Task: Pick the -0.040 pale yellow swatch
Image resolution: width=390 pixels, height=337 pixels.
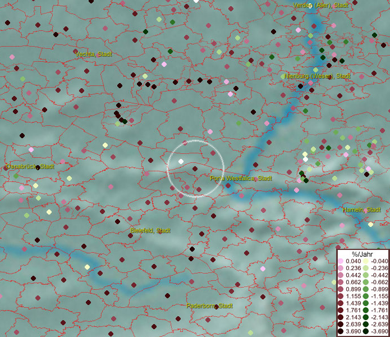Action: click(366, 261)
